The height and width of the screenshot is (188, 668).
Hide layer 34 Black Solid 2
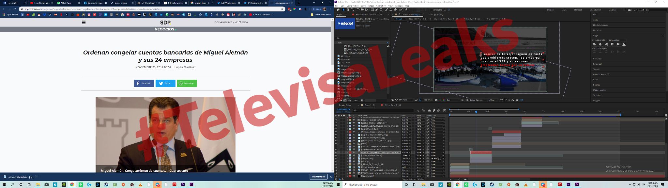(336, 176)
